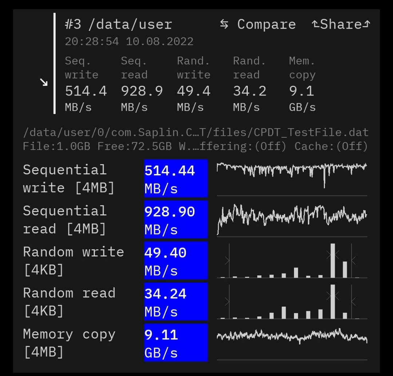
Task: Click the 20:28:54 10.08.2022 timestamp
Action: (x=129, y=41)
